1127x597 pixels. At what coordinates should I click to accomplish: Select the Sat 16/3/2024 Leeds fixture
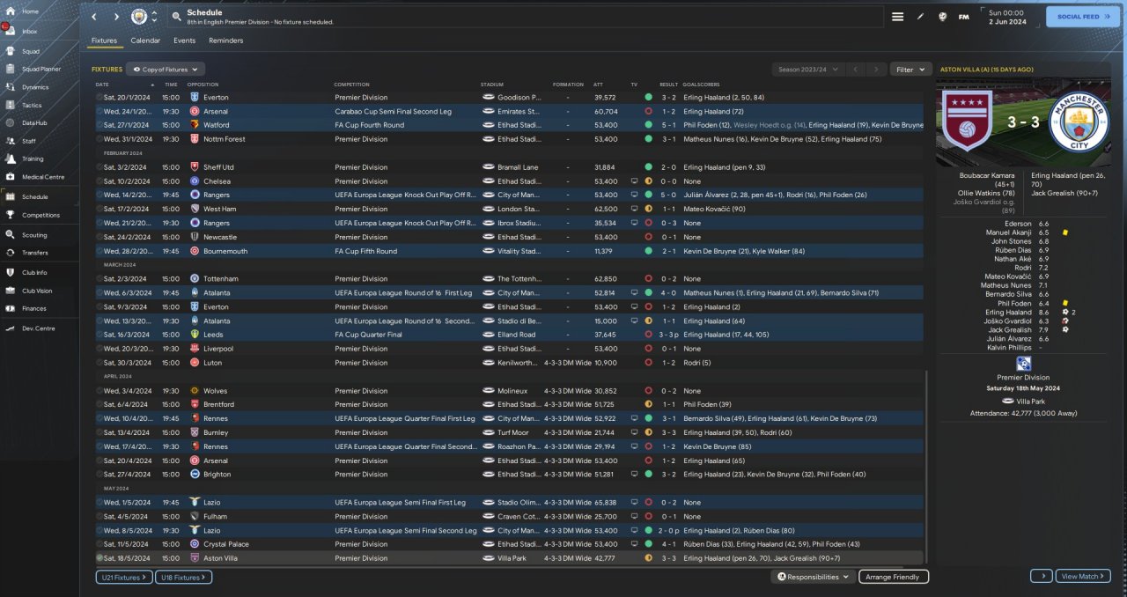click(x=511, y=335)
